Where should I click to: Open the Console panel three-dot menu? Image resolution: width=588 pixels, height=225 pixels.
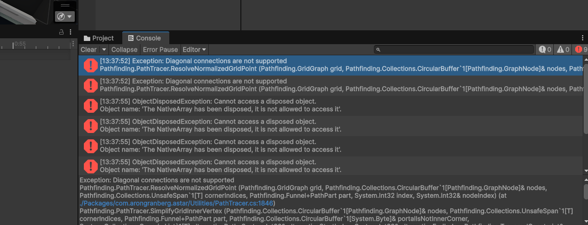point(583,38)
